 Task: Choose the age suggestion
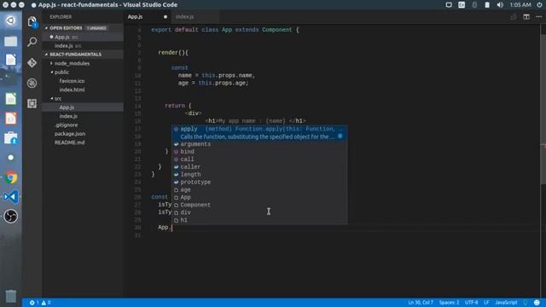[259, 190]
